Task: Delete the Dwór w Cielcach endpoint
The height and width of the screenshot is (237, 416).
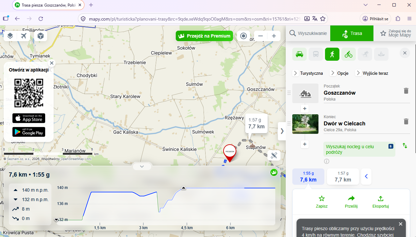Action: [x=406, y=121]
